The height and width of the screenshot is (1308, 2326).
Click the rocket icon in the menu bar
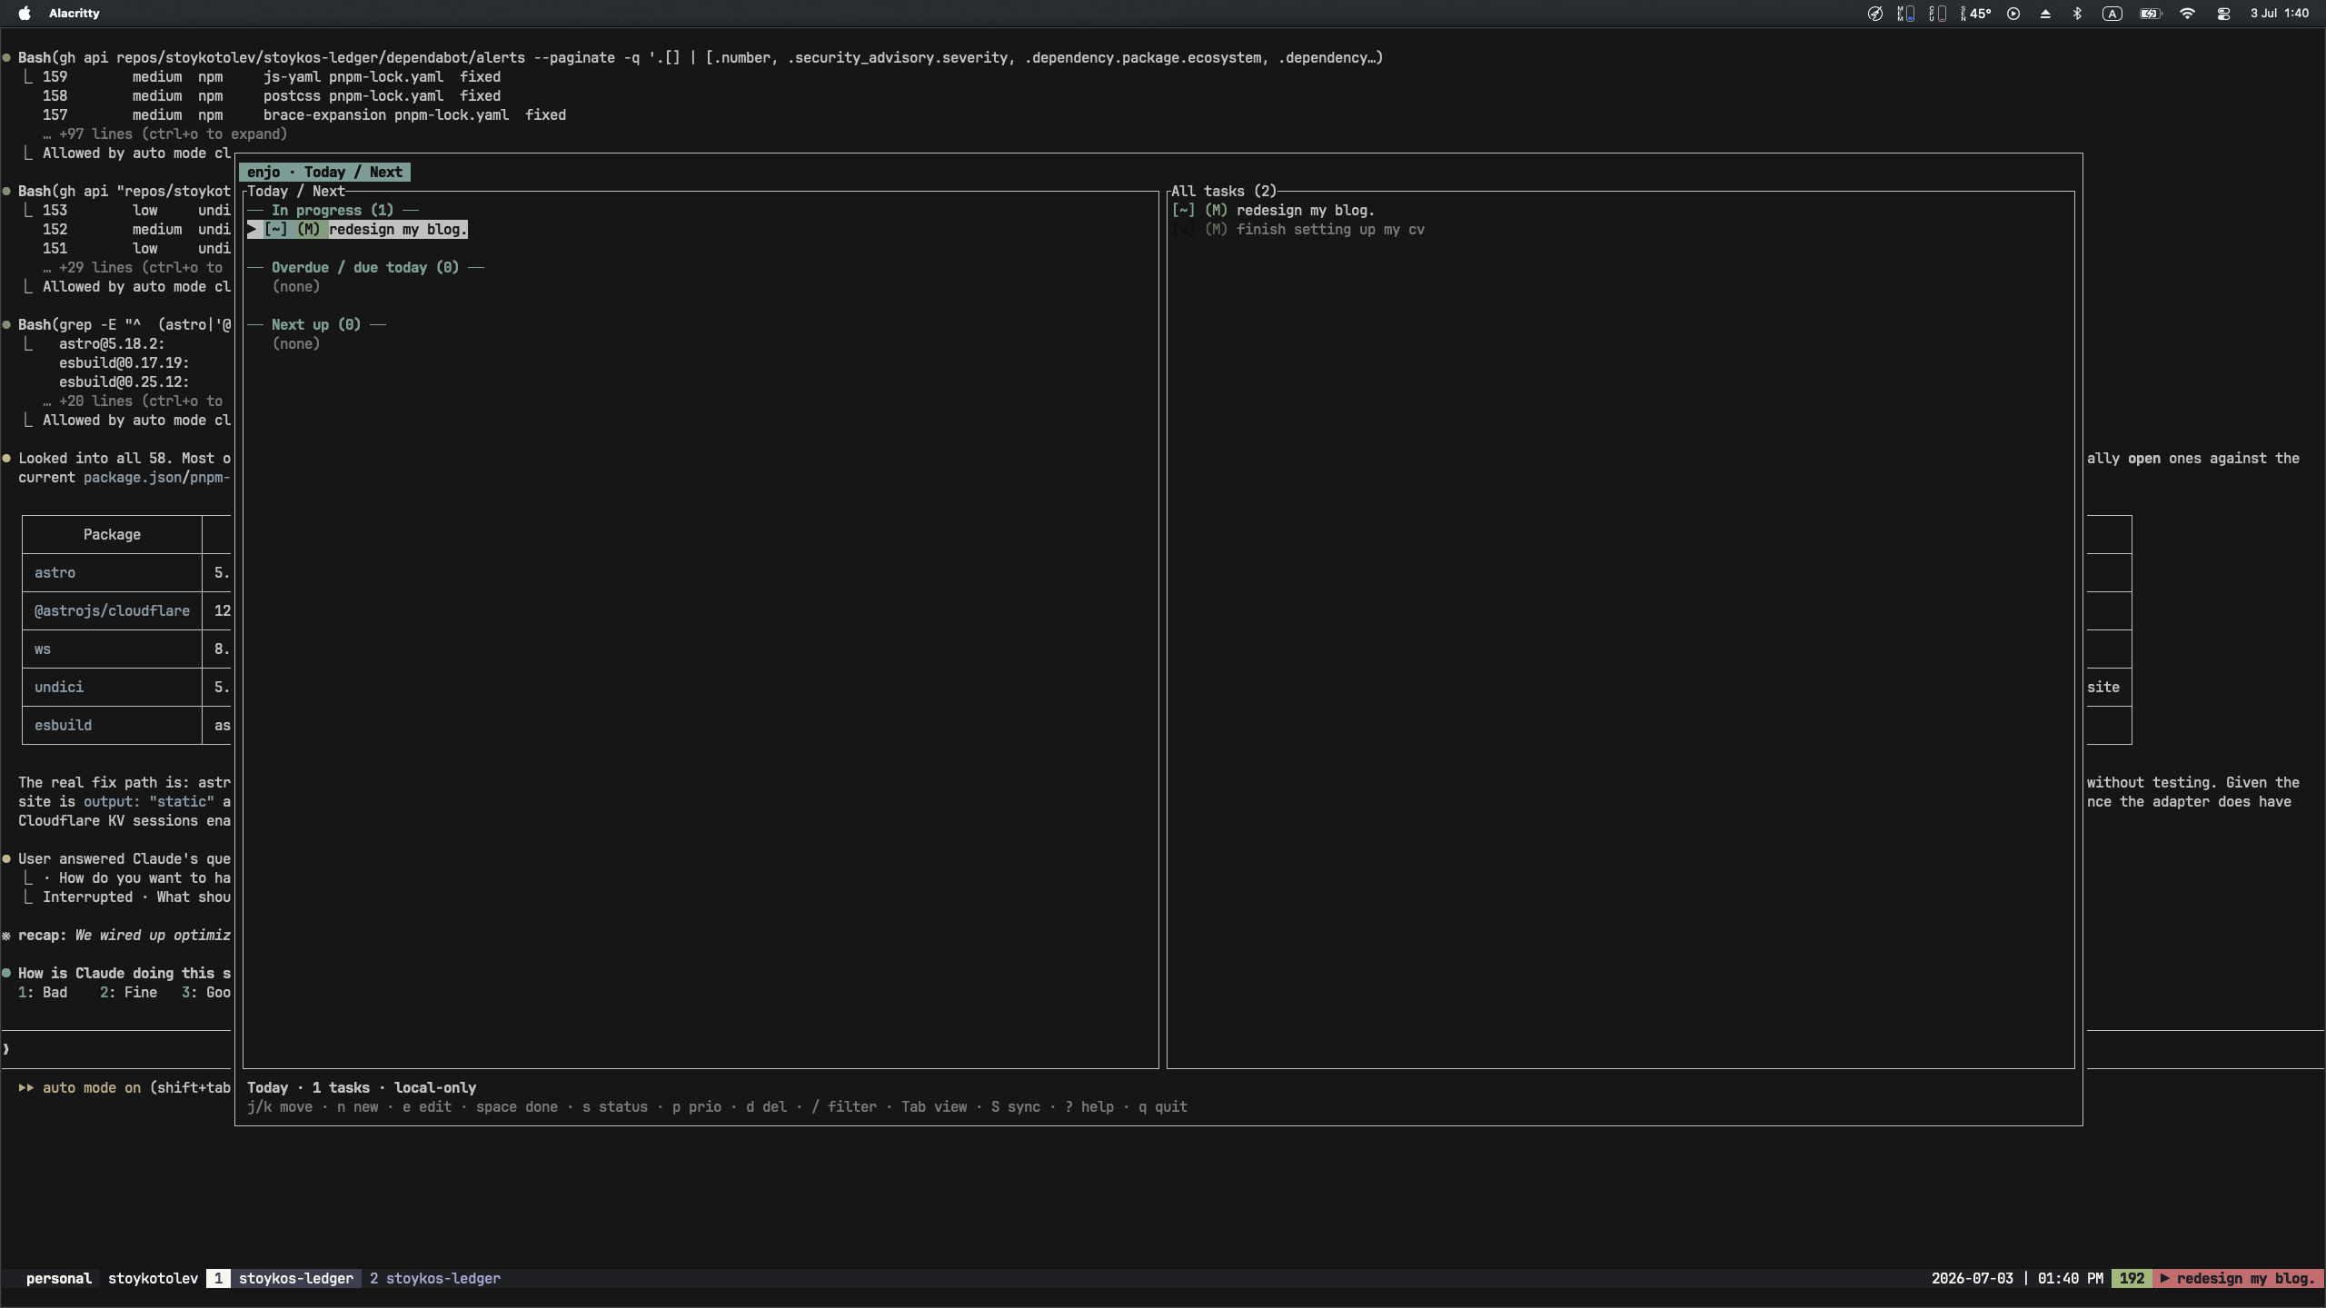click(x=1875, y=14)
